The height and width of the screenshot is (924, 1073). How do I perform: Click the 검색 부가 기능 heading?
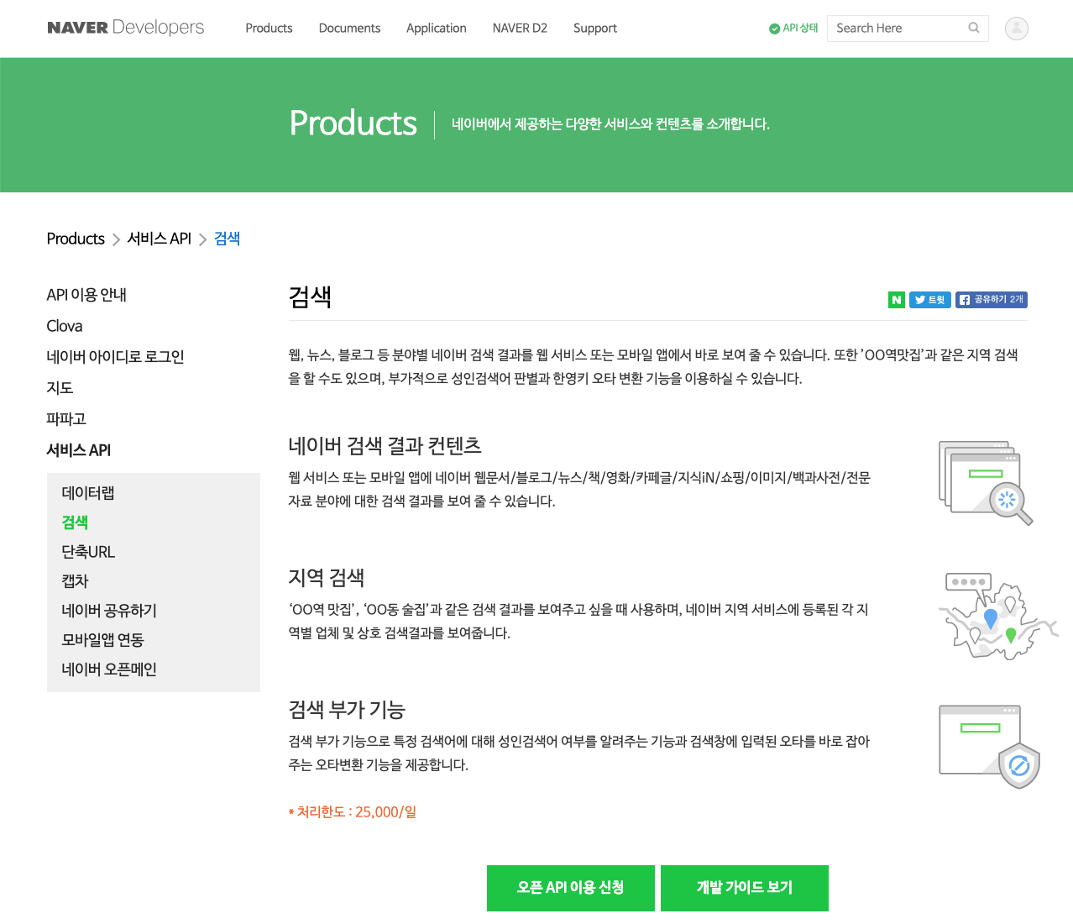(347, 709)
